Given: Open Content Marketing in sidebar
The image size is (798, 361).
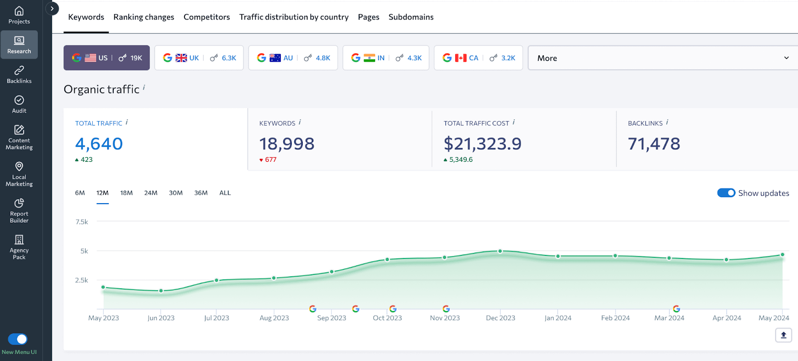Looking at the screenshot, I should coord(19,137).
